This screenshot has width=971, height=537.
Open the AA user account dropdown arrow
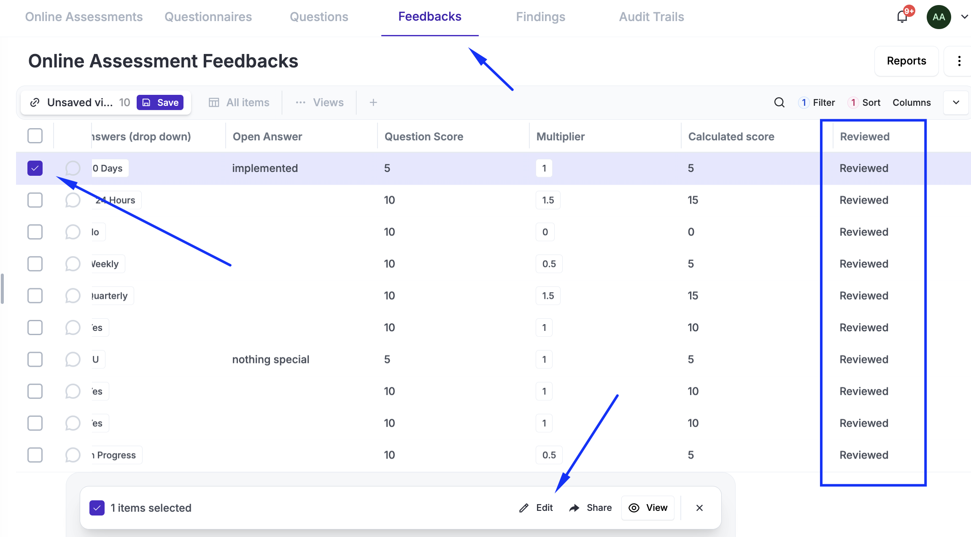pyautogui.click(x=964, y=17)
